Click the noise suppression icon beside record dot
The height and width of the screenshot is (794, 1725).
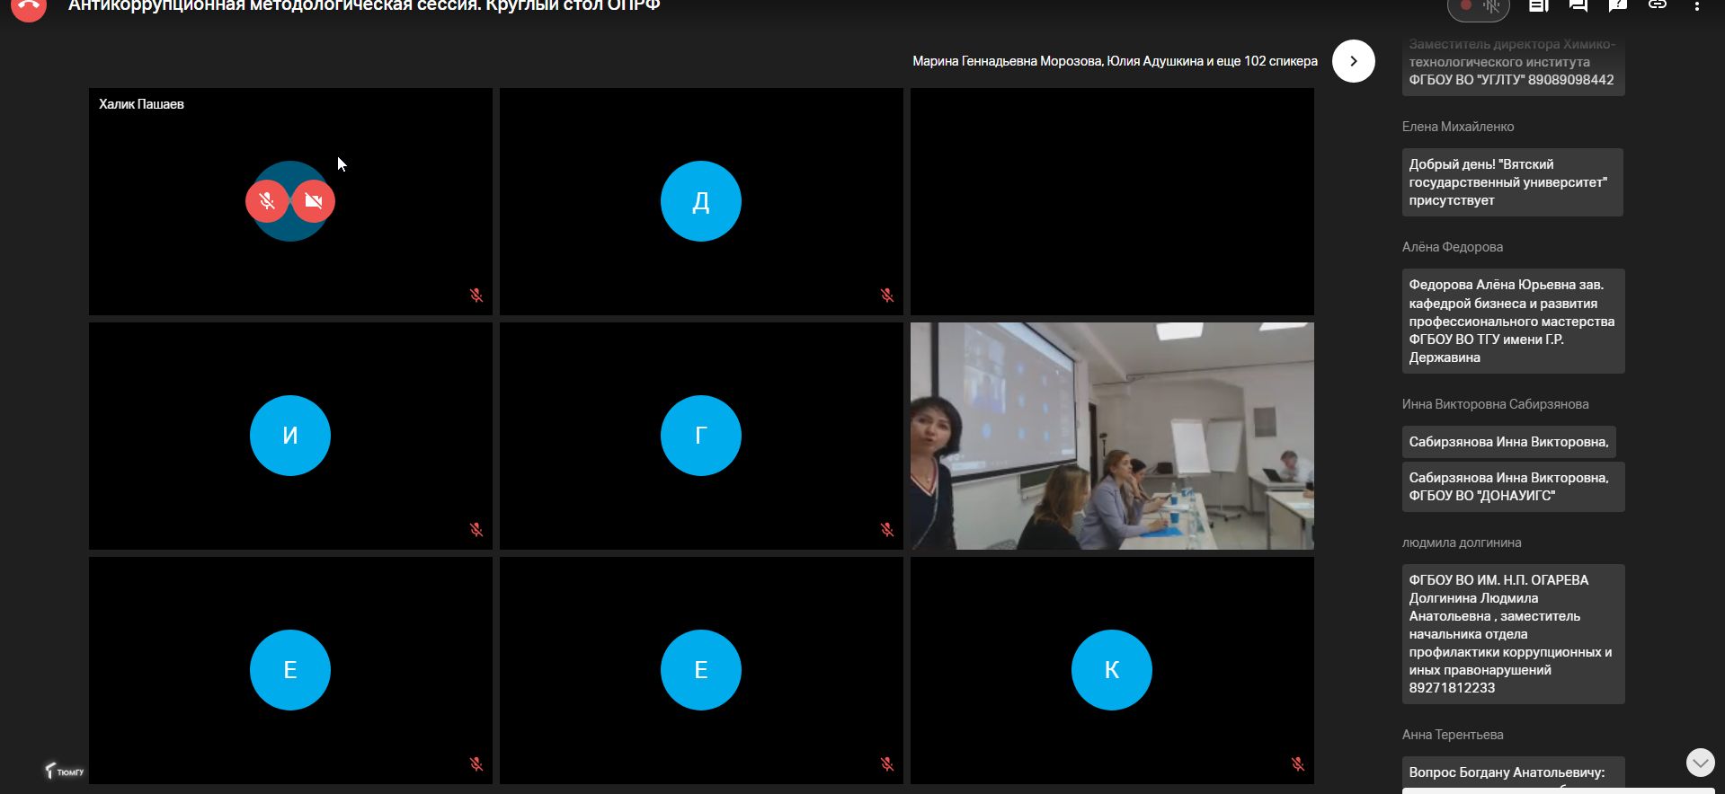(x=1492, y=7)
